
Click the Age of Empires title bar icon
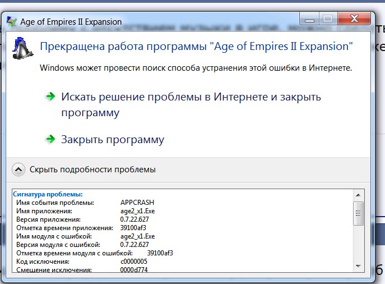(10, 22)
